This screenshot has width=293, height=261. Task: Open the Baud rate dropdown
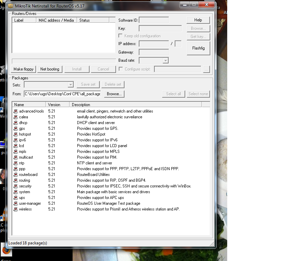(x=165, y=61)
